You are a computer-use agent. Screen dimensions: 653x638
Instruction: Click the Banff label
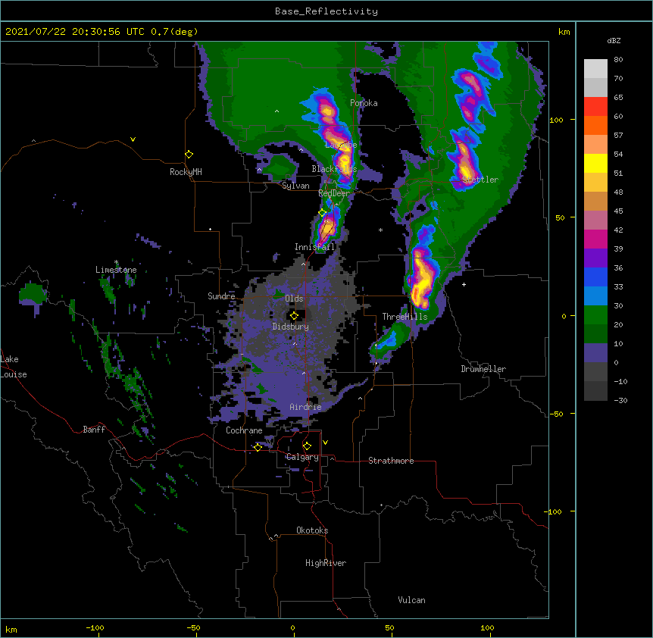(x=94, y=430)
